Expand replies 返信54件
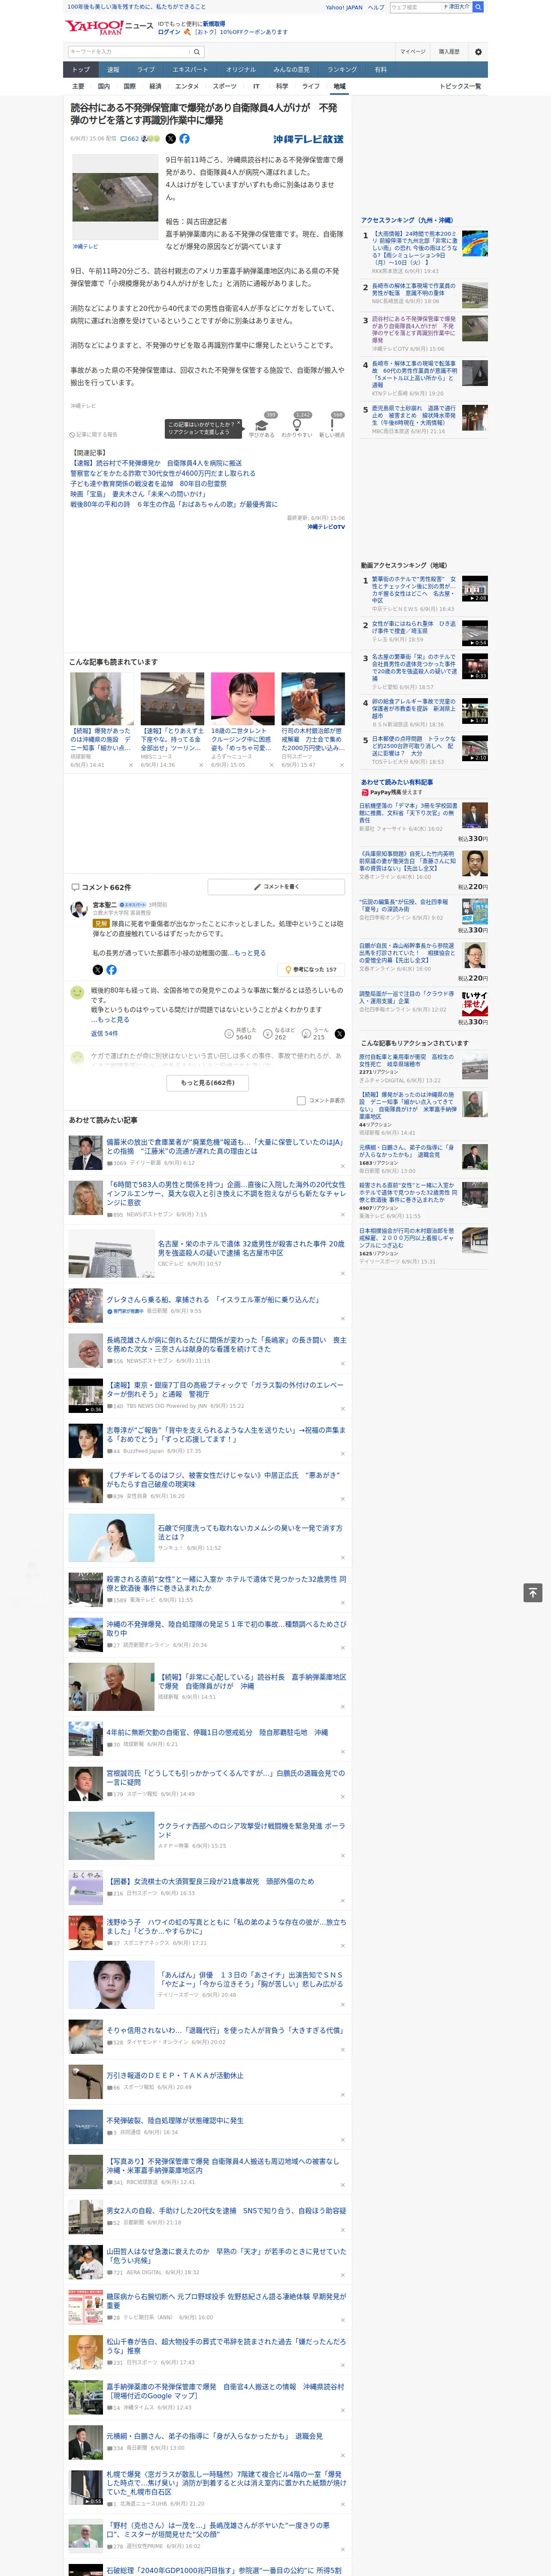The height and width of the screenshot is (2576, 551). pos(104,1034)
